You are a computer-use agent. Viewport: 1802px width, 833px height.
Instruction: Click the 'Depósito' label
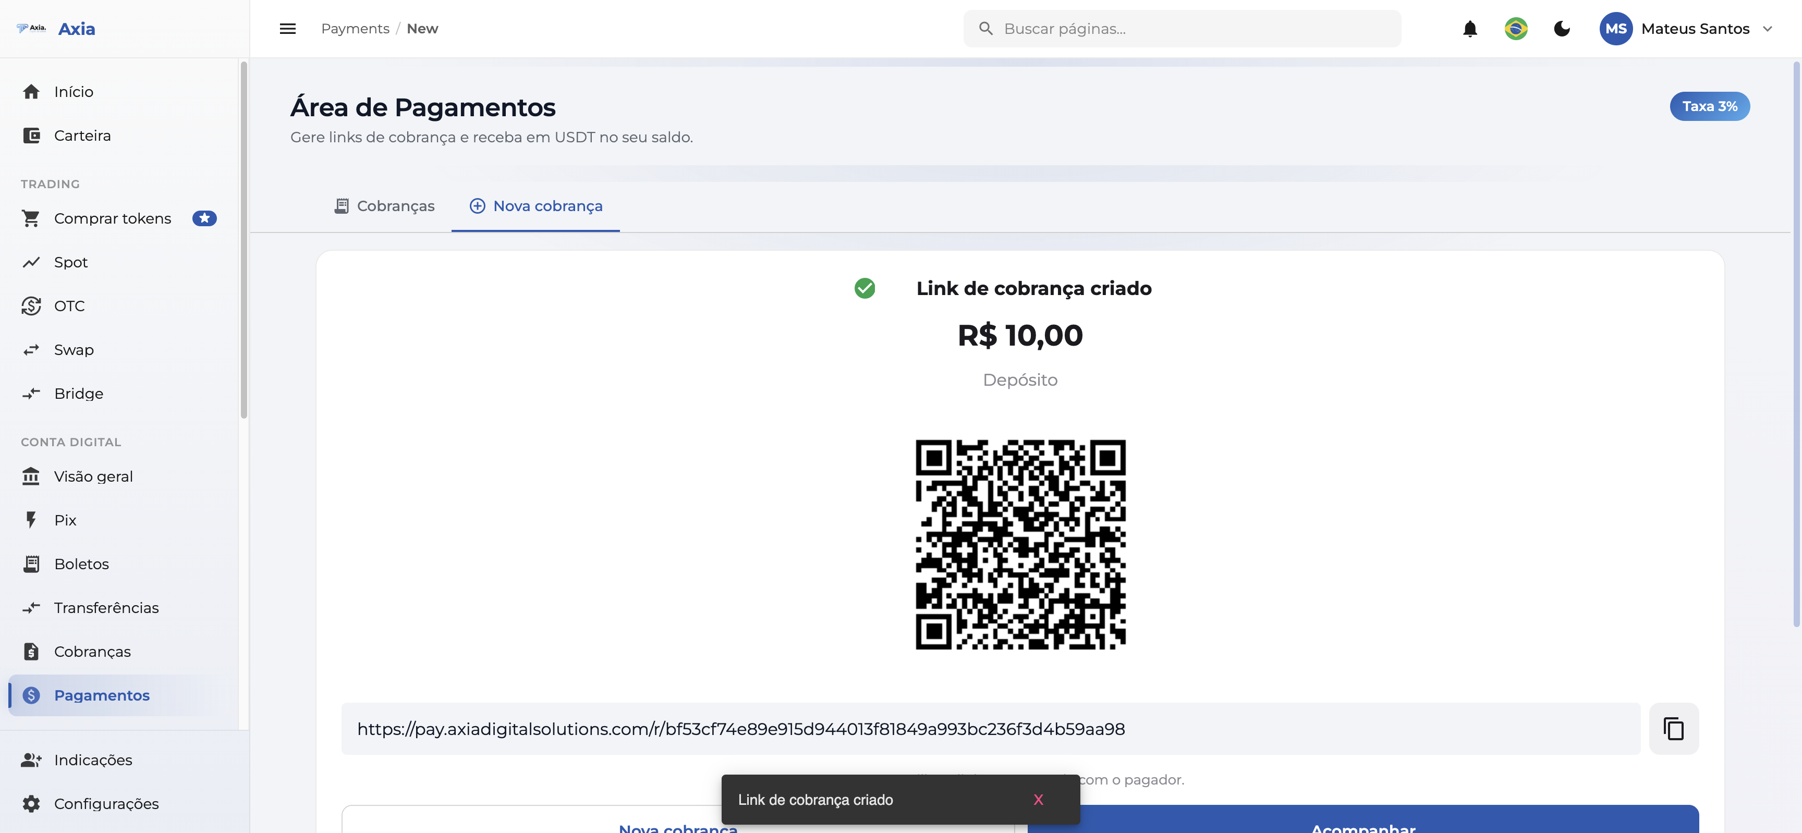(1020, 380)
